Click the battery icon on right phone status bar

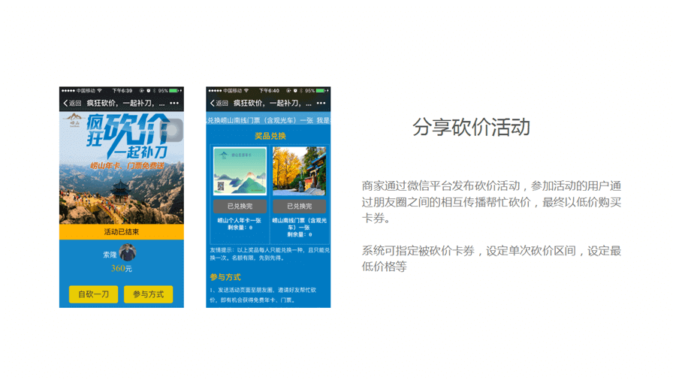click(324, 91)
